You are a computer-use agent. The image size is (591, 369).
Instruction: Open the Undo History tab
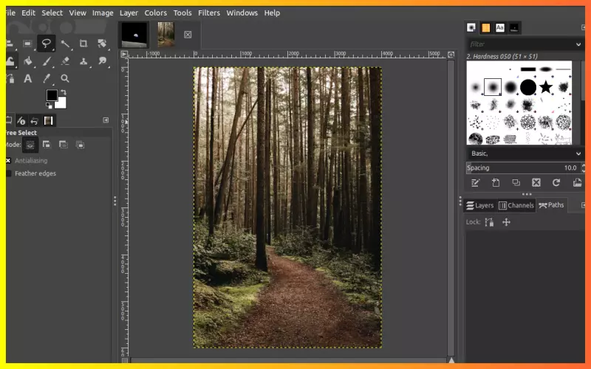[x=34, y=121]
